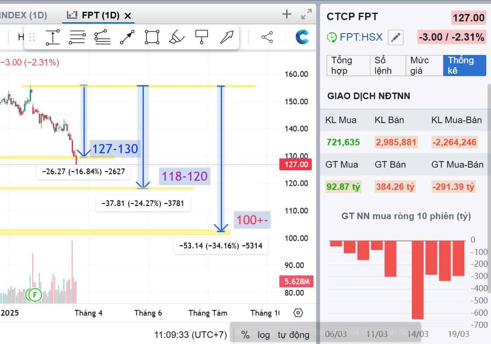Toggle percentage scale with % button

(245, 334)
